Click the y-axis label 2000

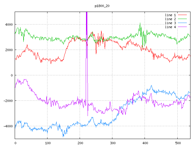9,50
